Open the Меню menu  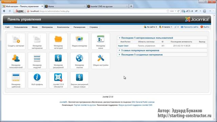[35, 27]
